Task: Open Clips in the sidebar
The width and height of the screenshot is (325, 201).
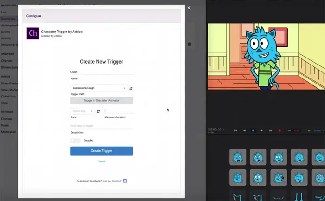Action: [5, 103]
